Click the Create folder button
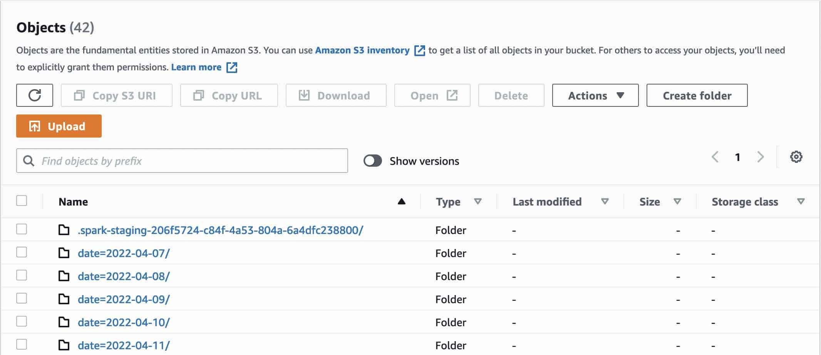The width and height of the screenshot is (821, 355). pos(697,95)
